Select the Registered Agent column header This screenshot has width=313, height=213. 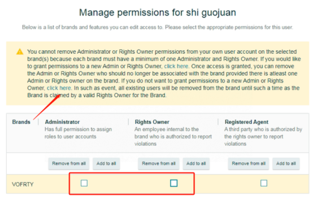[246, 122]
